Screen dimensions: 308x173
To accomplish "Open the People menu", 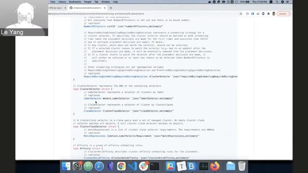I will click(88, 2).
